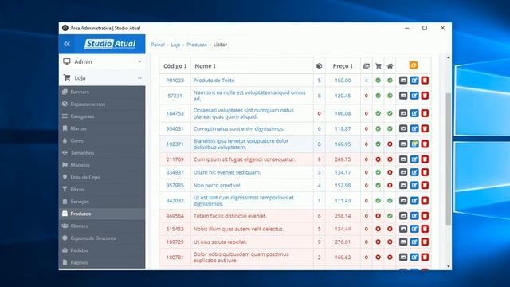Edit product with code 192371
The width and height of the screenshot is (510, 287).
pyautogui.click(x=414, y=143)
